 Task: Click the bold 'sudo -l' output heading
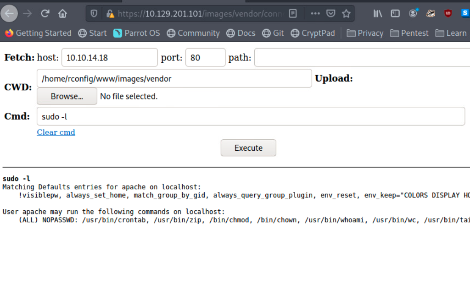pos(17,179)
